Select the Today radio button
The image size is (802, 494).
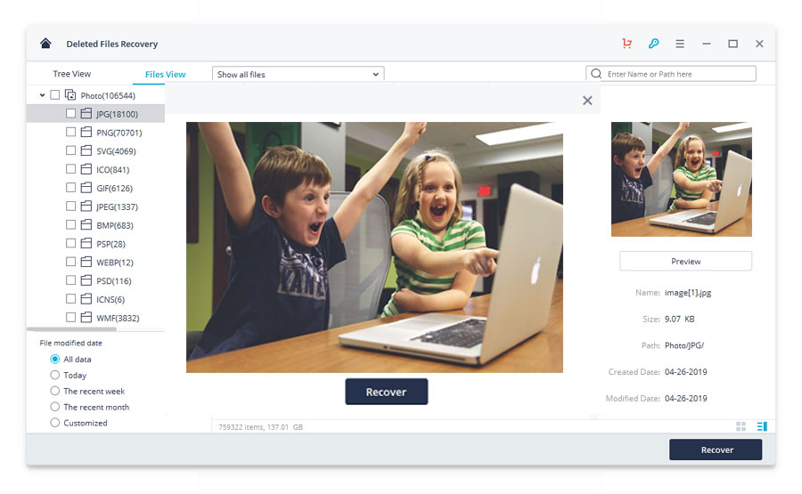(x=54, y=375)
